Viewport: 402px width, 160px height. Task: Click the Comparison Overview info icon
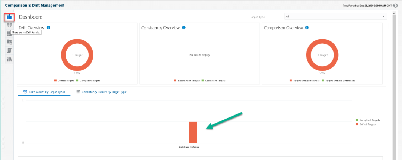click(307, 27)
